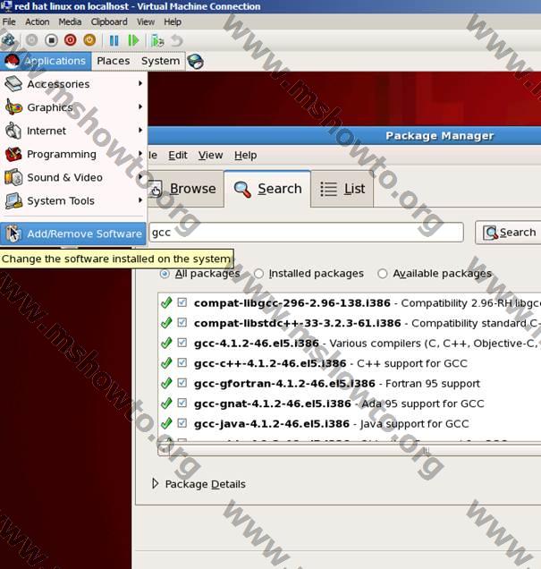Expand the Package Details section

coord(156,483)
